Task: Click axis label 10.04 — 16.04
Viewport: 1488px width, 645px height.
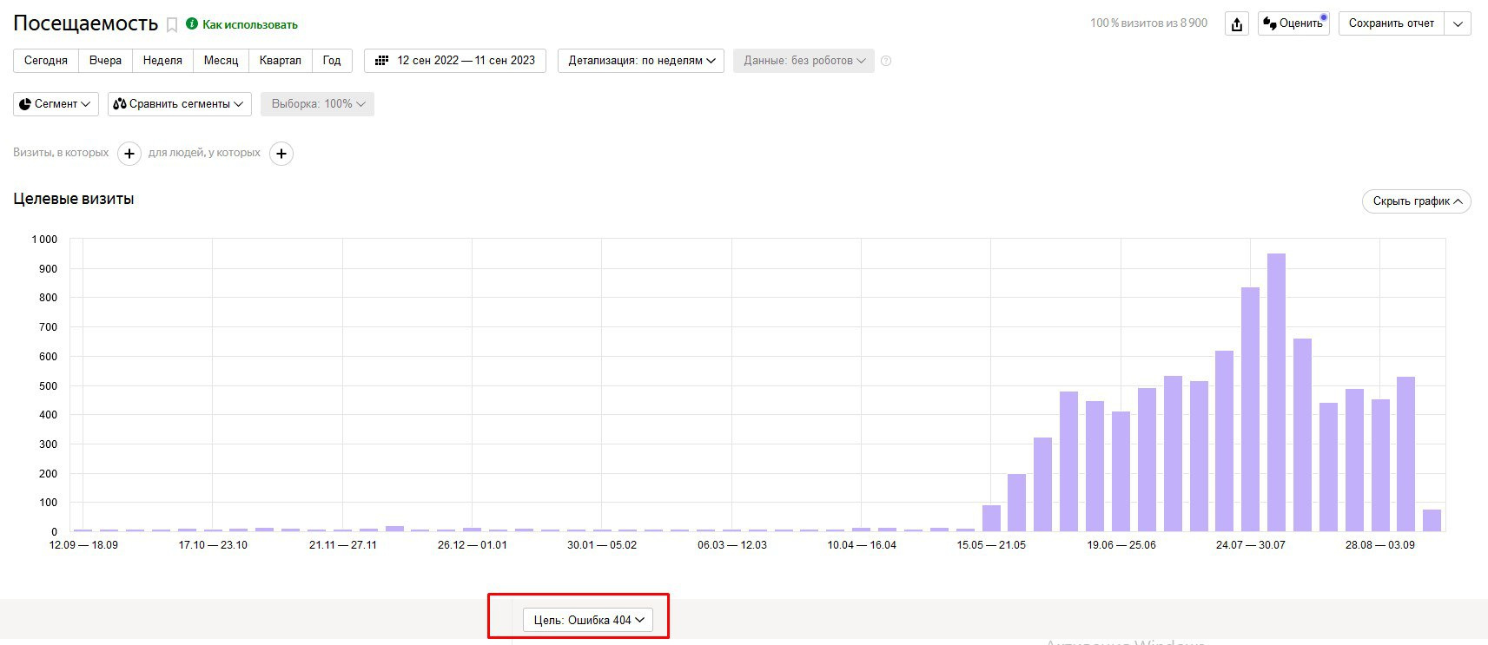Action: [x=862, y=545]
